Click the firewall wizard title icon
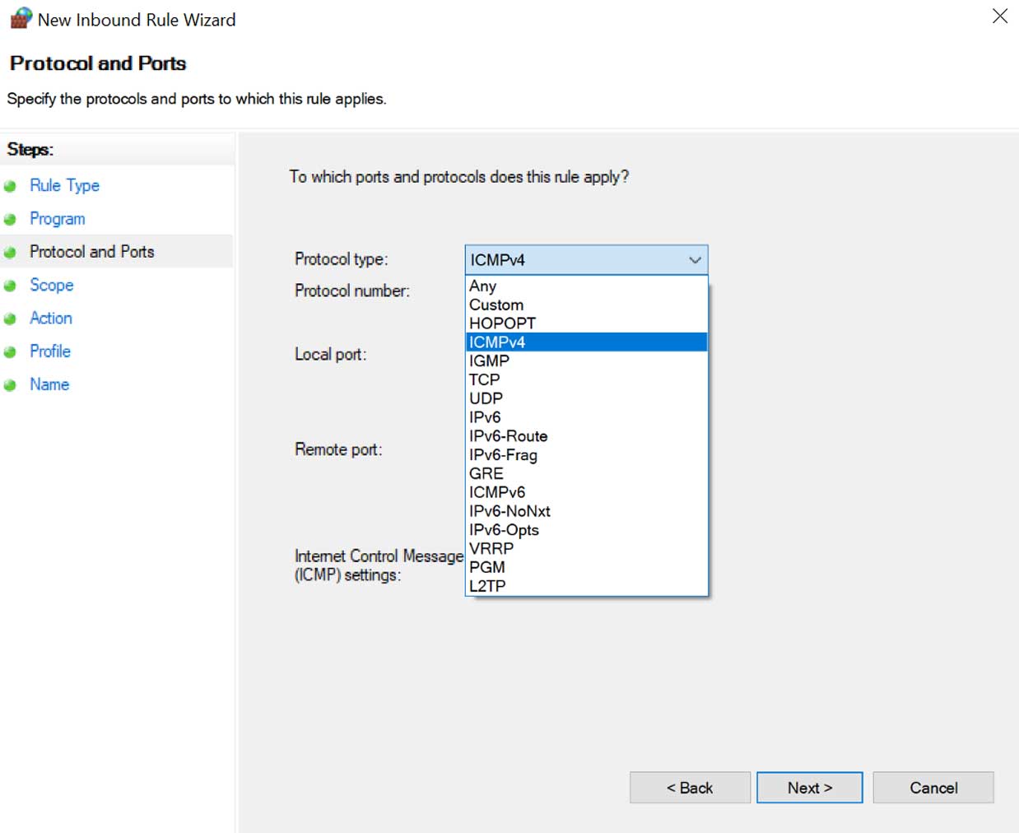Viewport: 1019px width, 833px height. pyautogui.click(x=21, y=19)
